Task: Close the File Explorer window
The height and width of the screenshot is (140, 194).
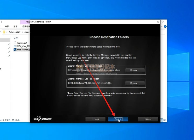Action: [163, 22]
